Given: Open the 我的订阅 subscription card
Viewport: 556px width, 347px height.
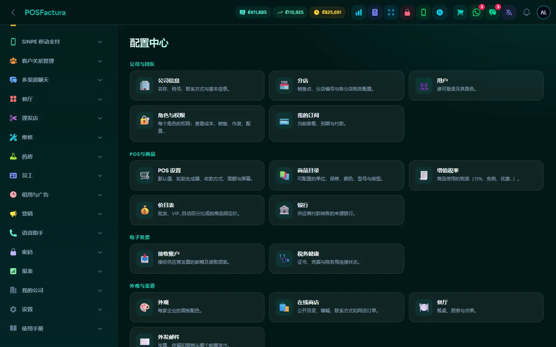Looking at the screenshot, I should [337, 123].
